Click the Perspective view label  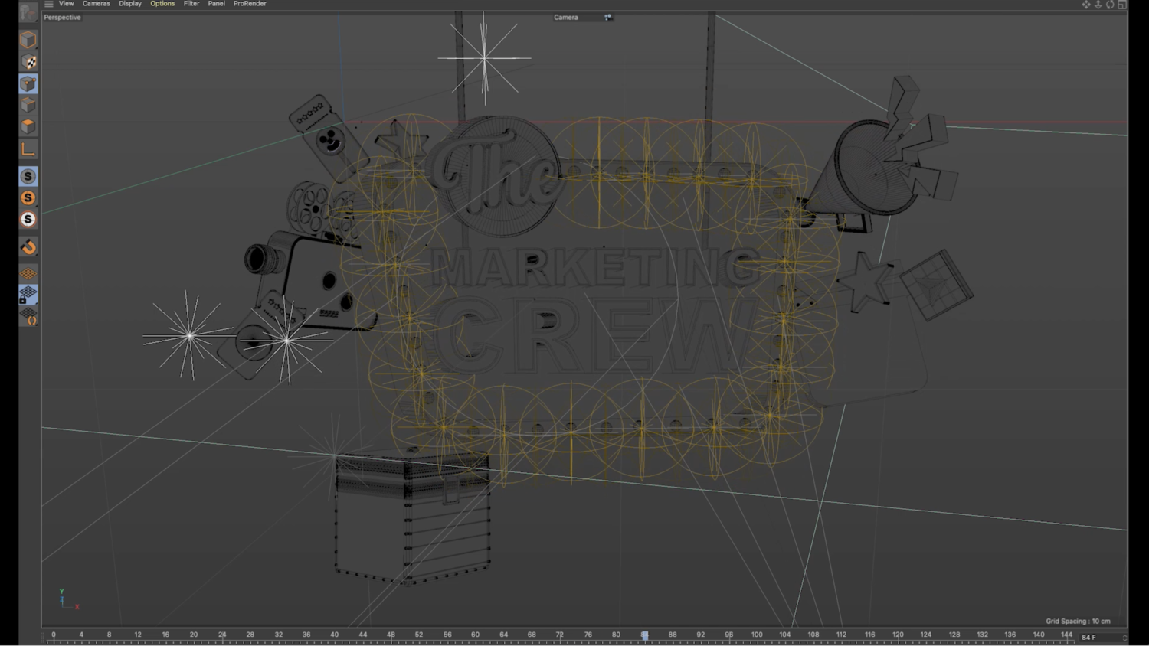(x=62, y=18)
